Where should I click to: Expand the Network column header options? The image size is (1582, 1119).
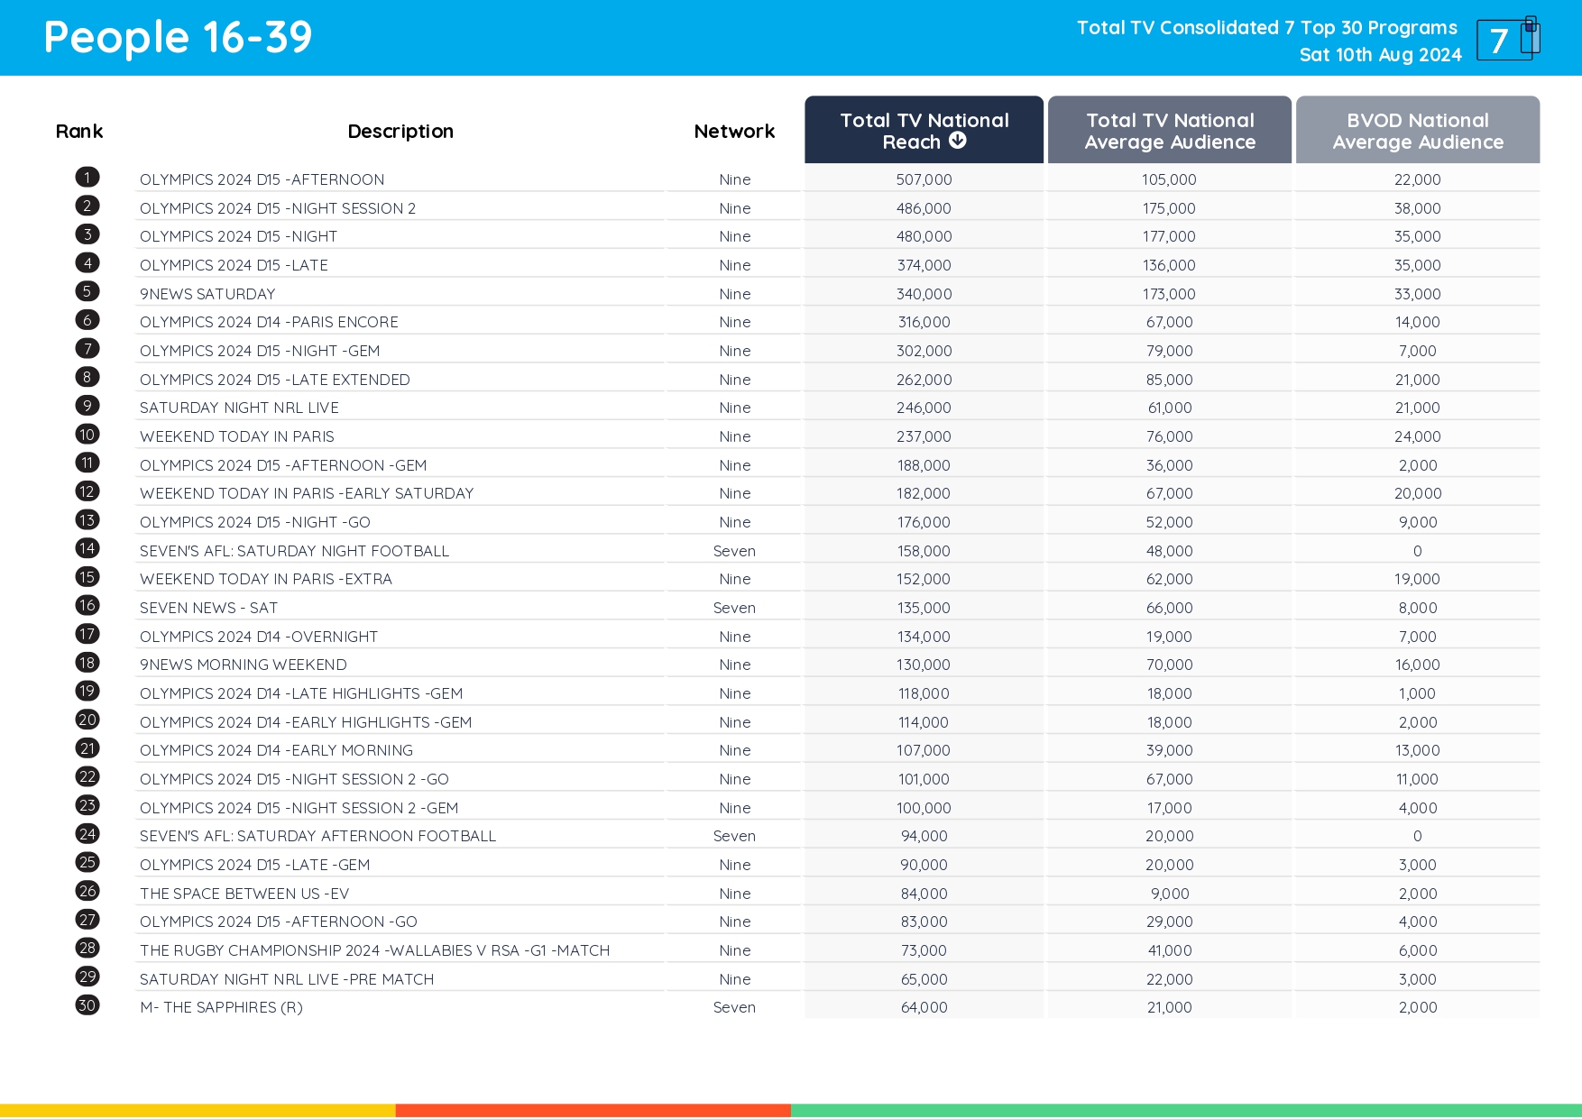[733, 131]
